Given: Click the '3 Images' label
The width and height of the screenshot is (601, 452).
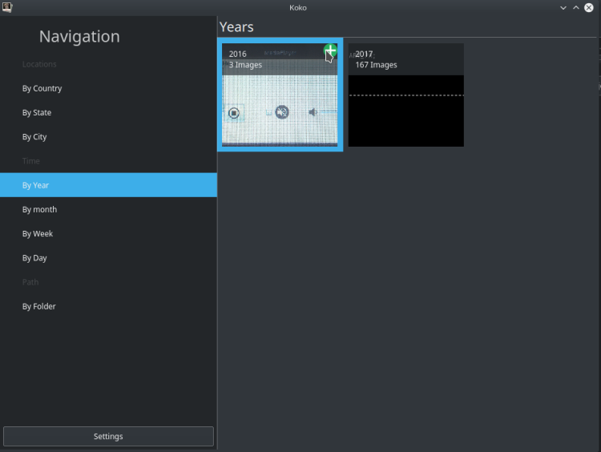Looking at the screenshot, I should point(245,65).
